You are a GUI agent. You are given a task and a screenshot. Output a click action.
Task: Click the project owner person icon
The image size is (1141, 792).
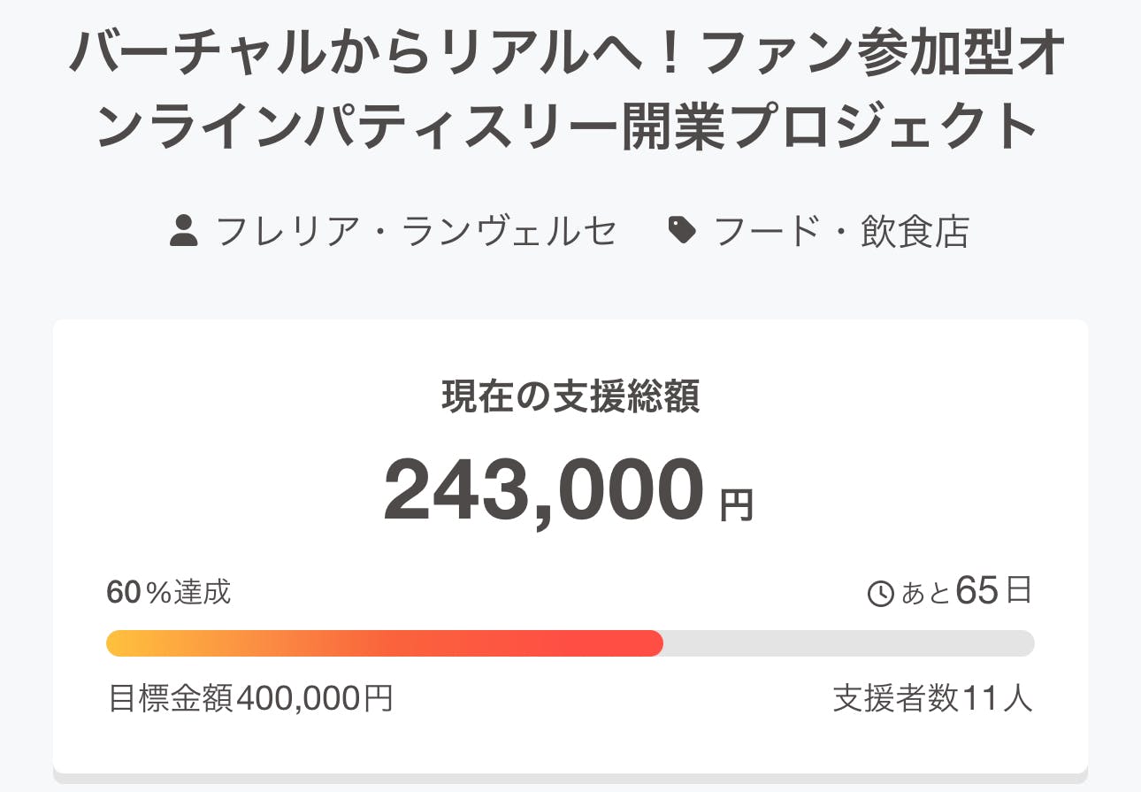183,232
